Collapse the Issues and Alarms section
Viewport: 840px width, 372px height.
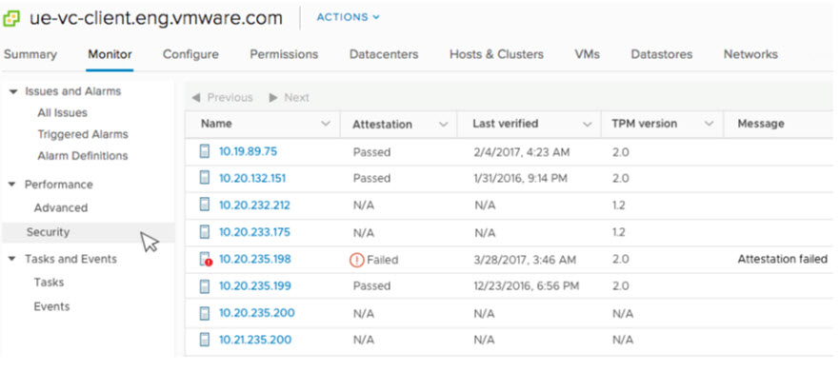point(13,91)
